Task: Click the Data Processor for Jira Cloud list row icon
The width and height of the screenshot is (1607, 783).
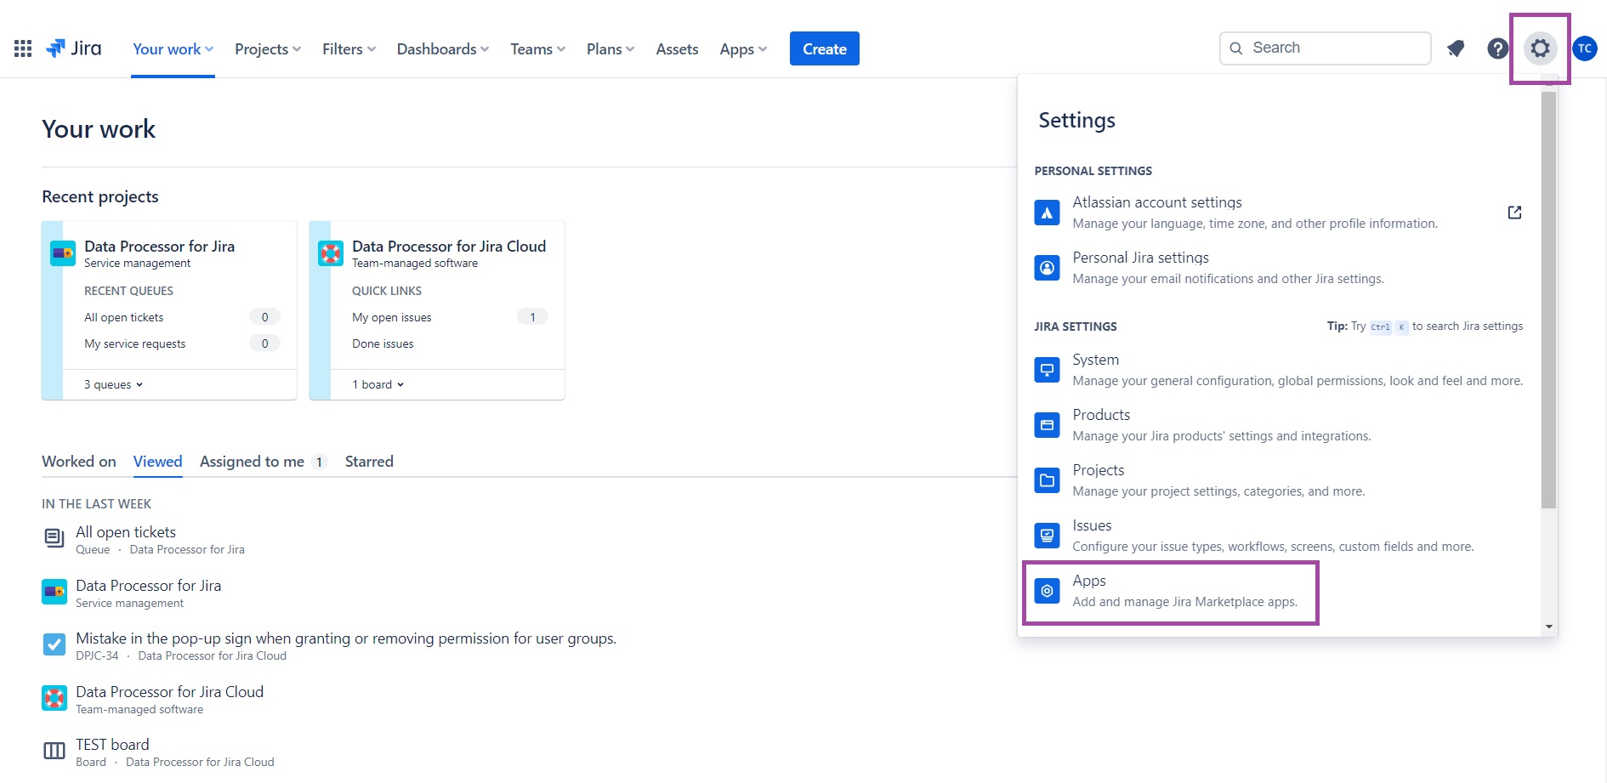Action: 54,698
